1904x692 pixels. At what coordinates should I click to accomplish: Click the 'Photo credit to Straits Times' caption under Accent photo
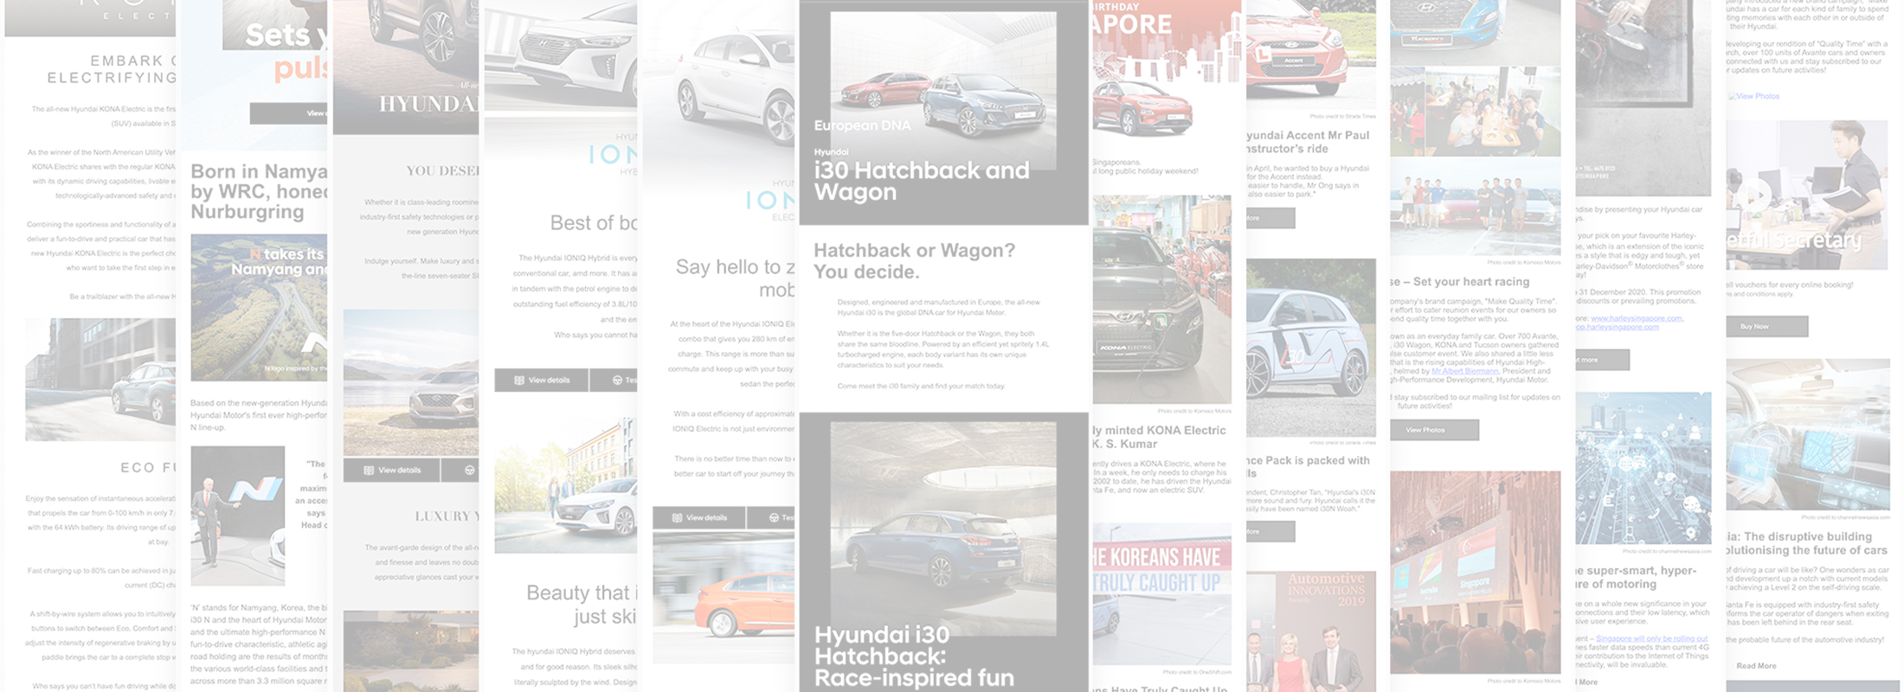click(x=1342, y=115)
